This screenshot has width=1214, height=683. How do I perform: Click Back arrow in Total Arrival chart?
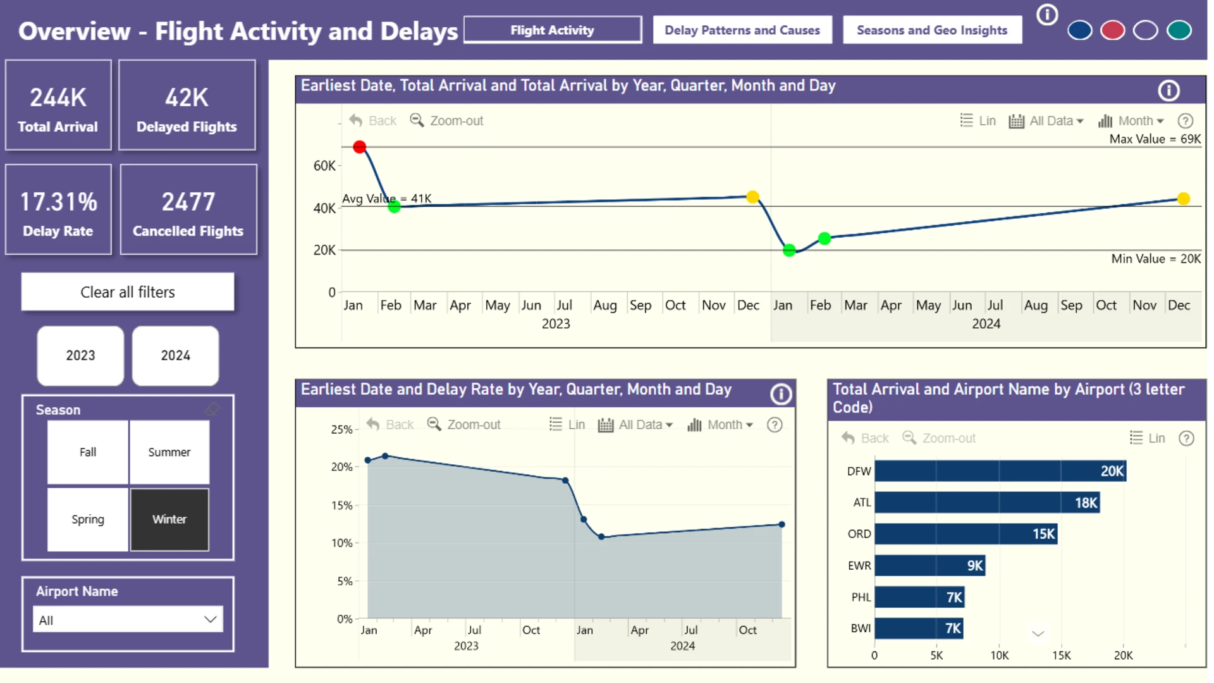372,120
